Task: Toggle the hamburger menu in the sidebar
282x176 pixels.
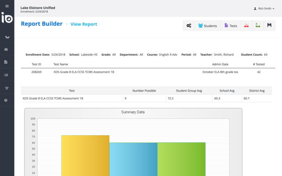Action: pyautogui.click(x=7, y=6)
